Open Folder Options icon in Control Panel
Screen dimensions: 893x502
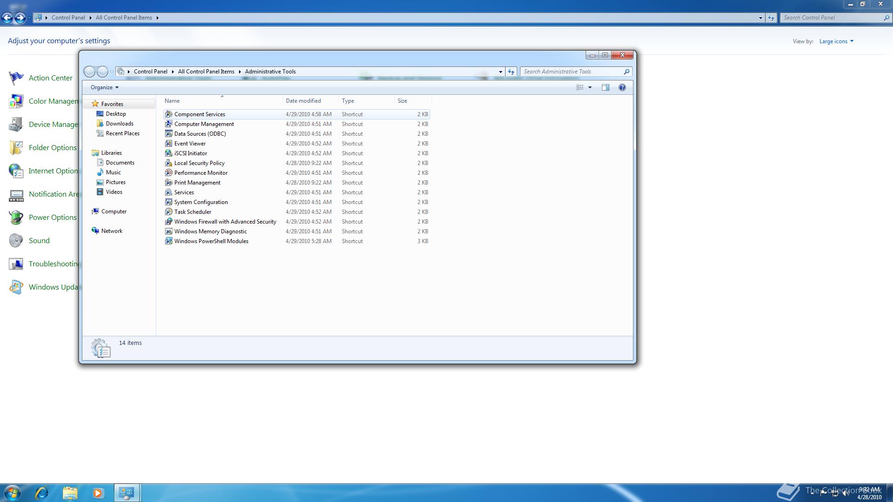pos(16,148)
